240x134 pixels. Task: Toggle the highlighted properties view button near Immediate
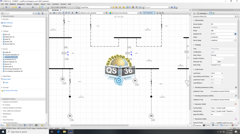click(x=211, y=13)
